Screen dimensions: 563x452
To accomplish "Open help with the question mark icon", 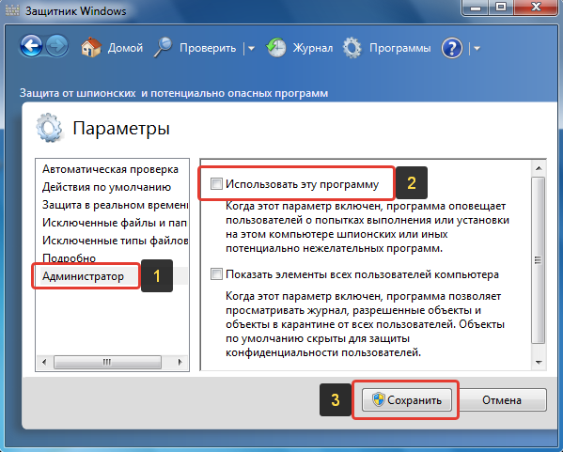I will click(x=452, y=48).
